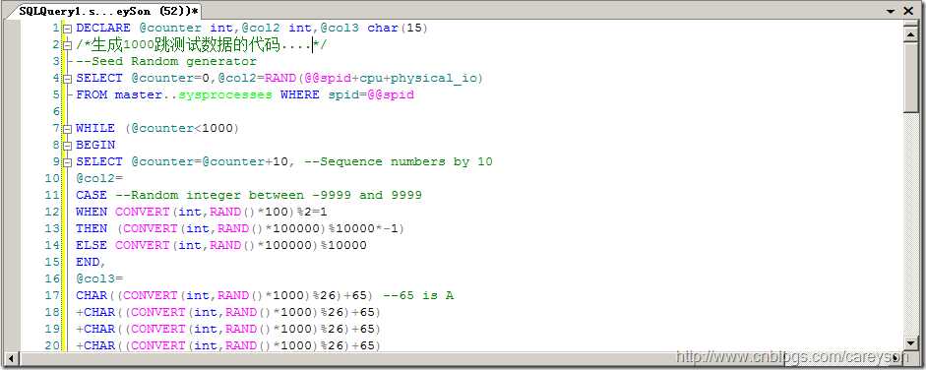Click the vertical scrollbar down arrow
926x370 pixels.
pyautogui.click(x=909, y=343)
